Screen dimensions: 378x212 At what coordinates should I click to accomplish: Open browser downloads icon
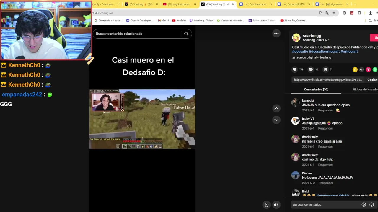370,13
